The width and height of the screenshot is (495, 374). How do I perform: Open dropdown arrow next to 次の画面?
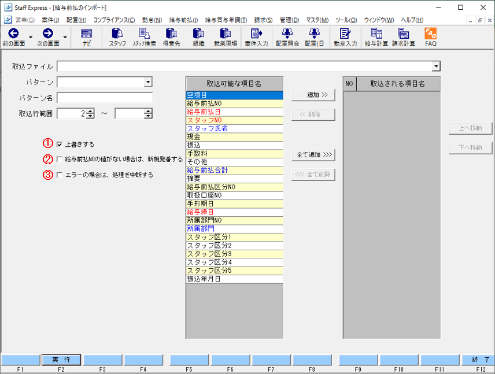pyautogui.click(x=65, y=37)
